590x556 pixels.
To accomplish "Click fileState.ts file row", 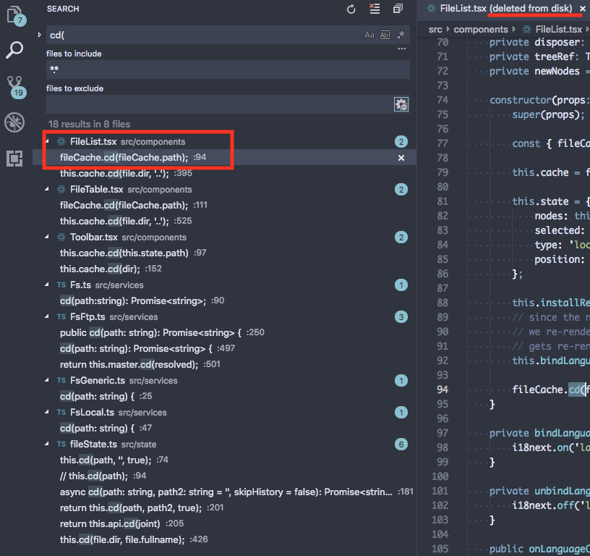I will click(225, 444).
